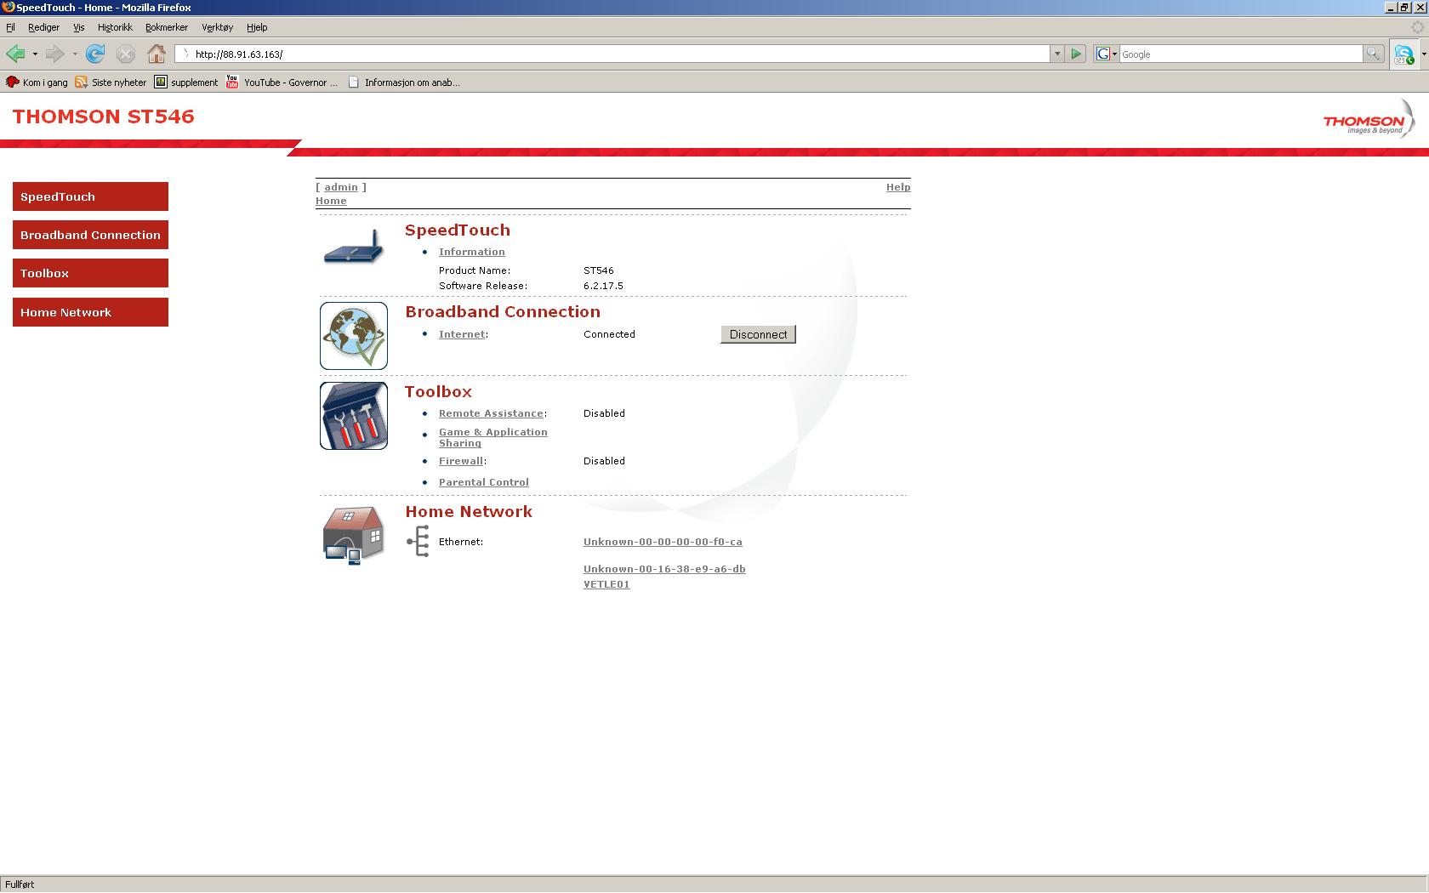
Task: Open the YouTube - Governor bookmark
Action: pyautogui.click(x=282, y=82)
